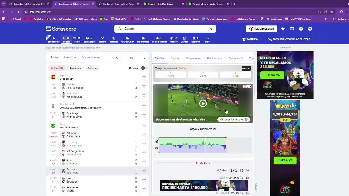This screenshot has height=196, width=349.
Task: Click the search input field
Action: click(165, 29)
